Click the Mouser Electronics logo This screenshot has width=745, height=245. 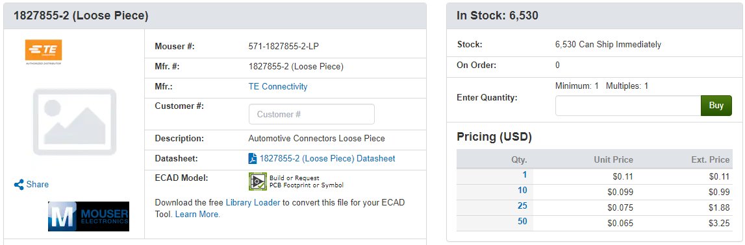[88, 216]
